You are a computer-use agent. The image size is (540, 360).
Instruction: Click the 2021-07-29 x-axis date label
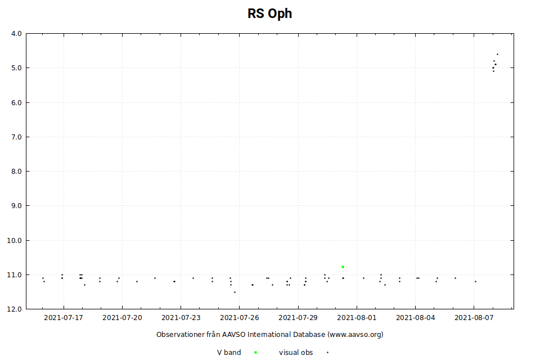point(298,318)
